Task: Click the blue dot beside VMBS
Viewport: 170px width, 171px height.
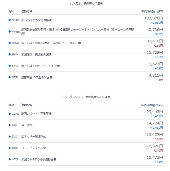Action: click(x=10, y=31)
